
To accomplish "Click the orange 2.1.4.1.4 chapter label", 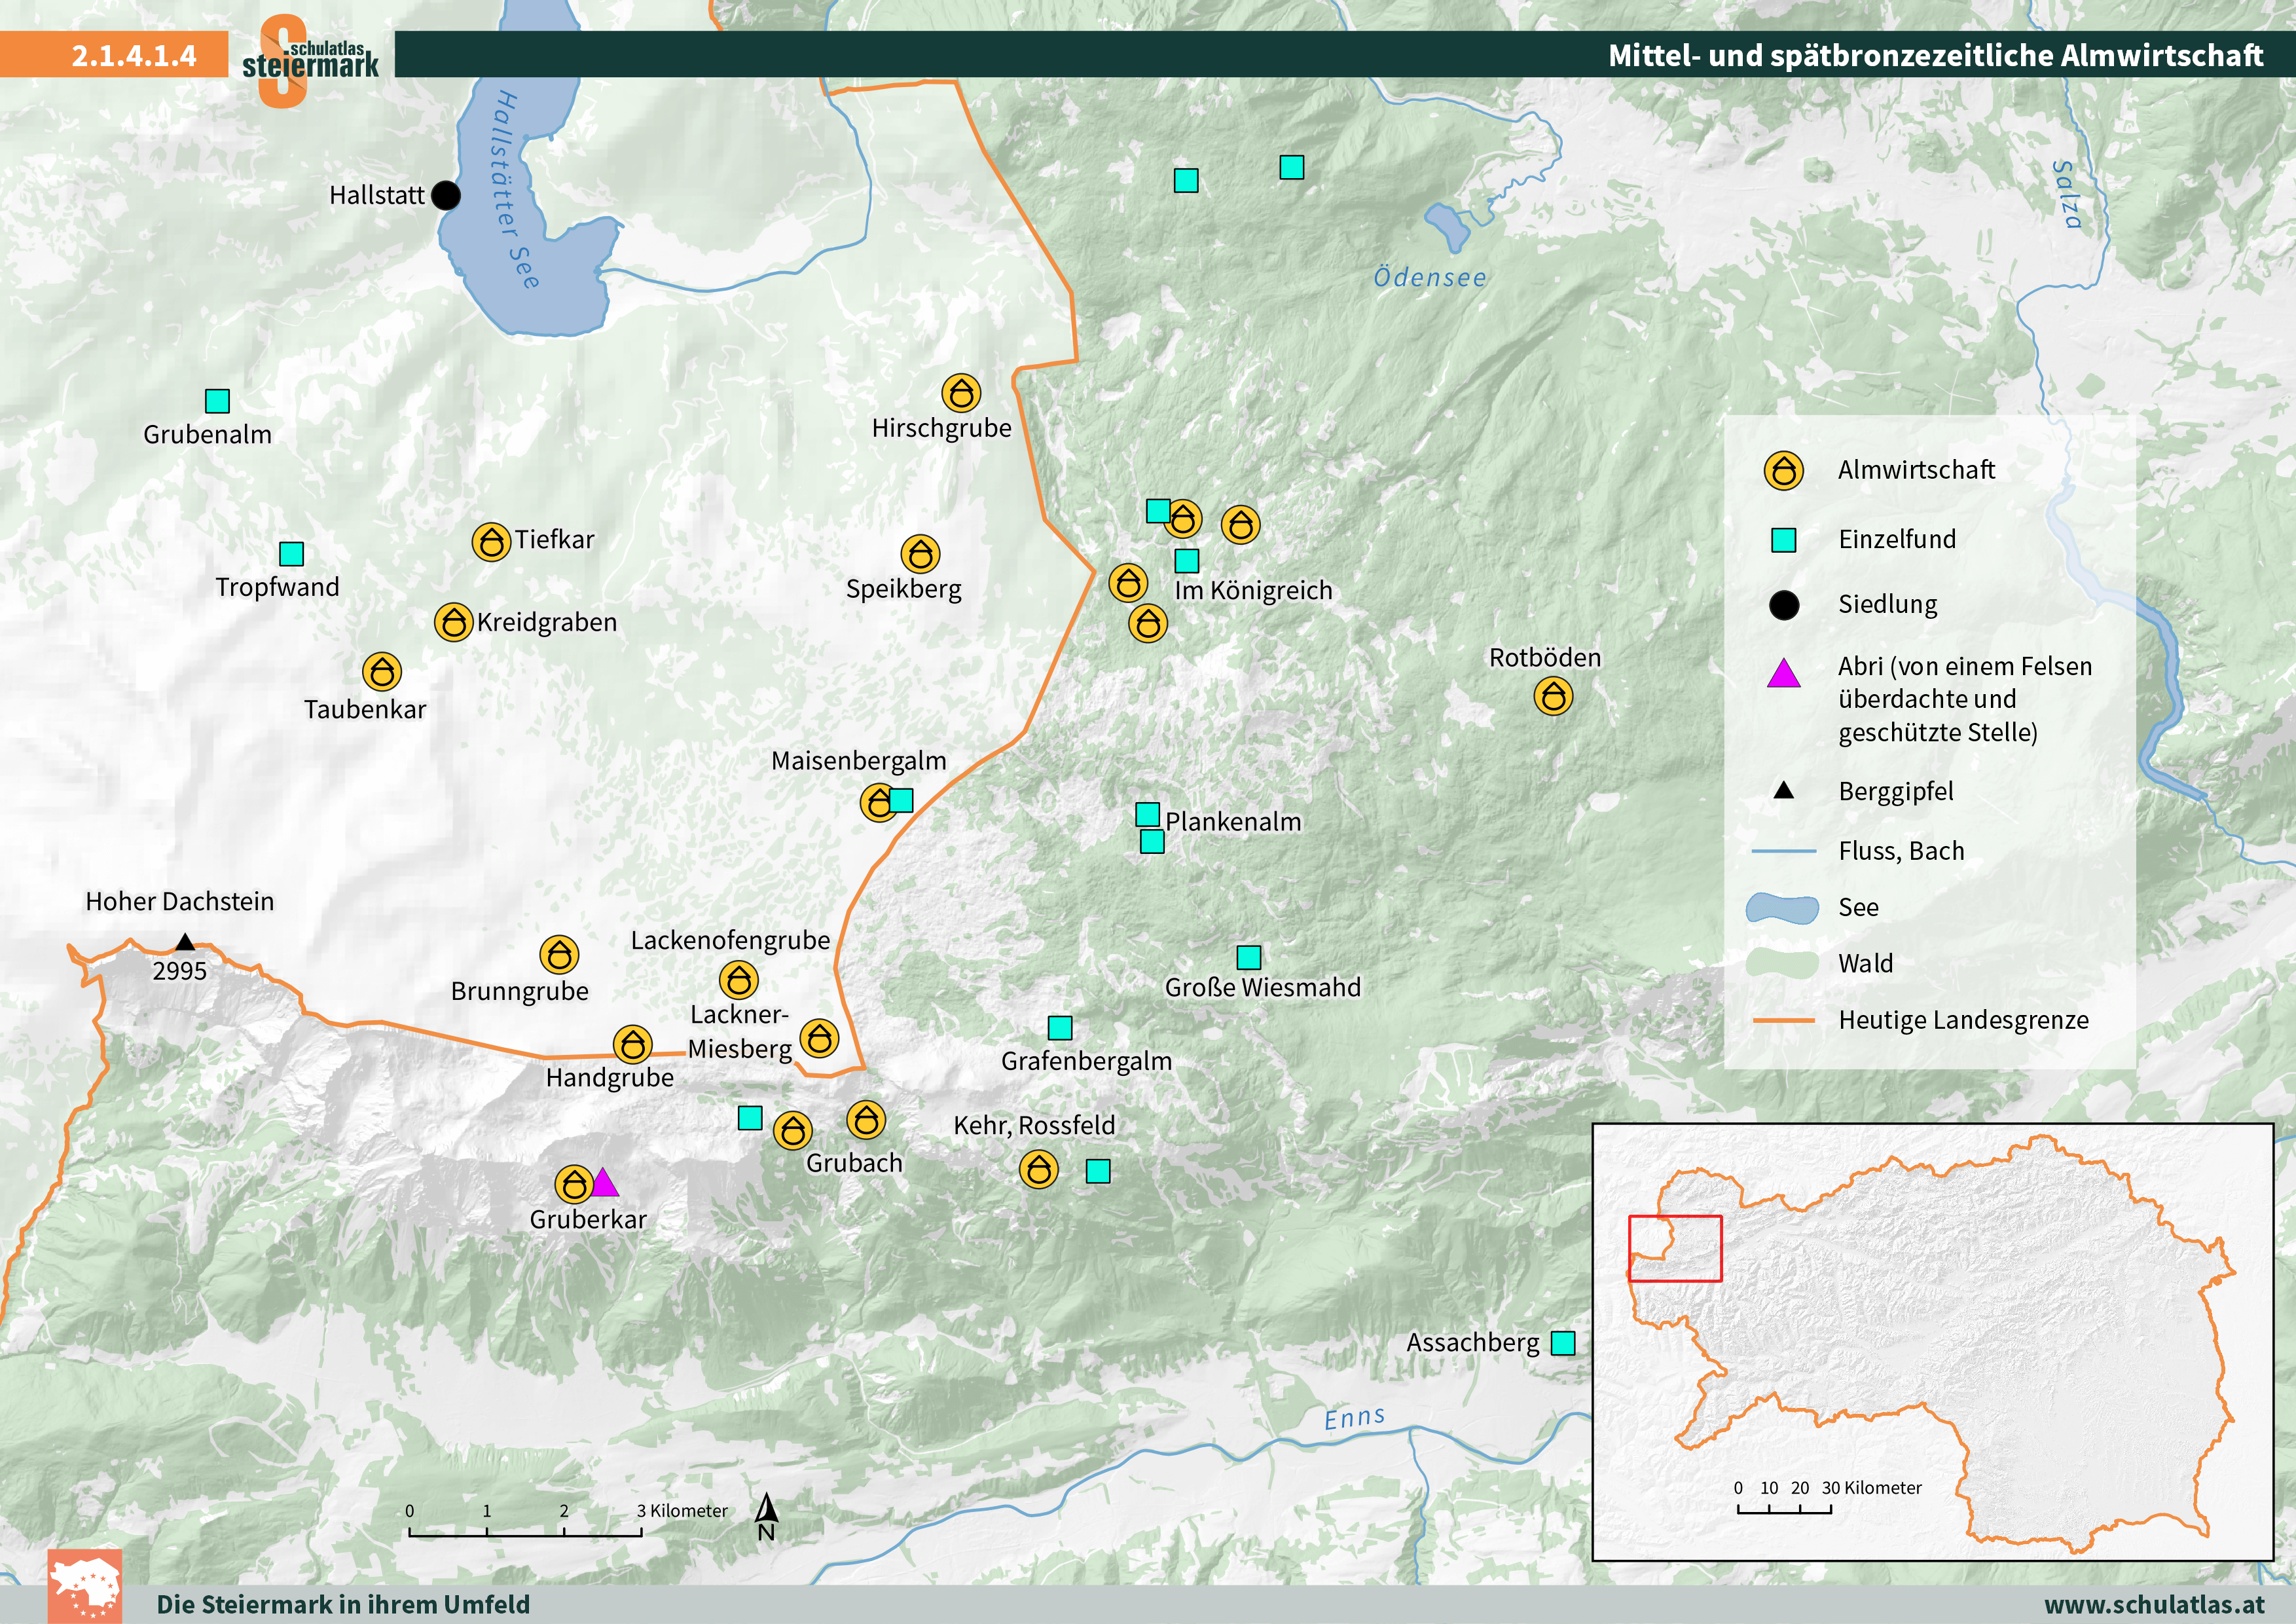I will click(x=133, y=55).
